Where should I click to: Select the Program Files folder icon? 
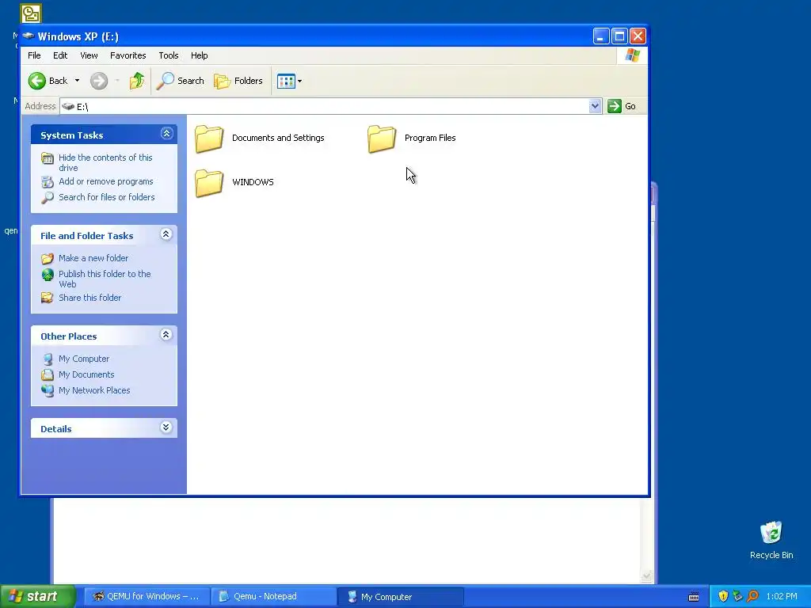coord(382,139)
